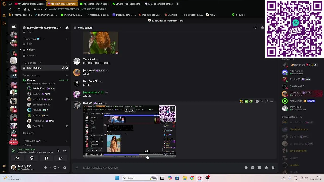The image size is (324, 182).
Task: Edit chat-general channel settings gear
Action: coord(67,68)
